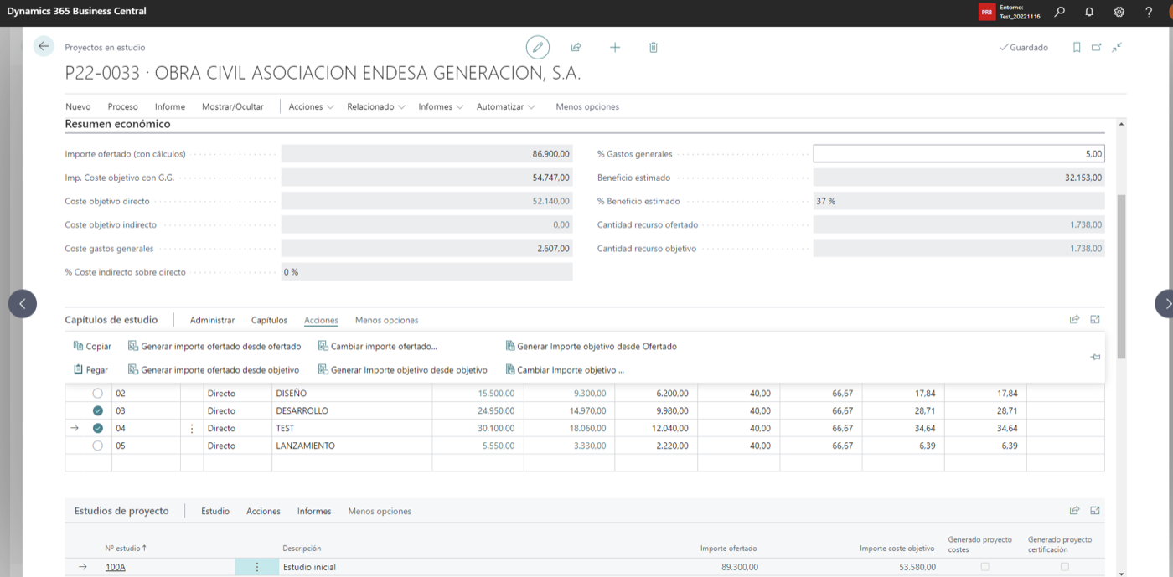This screenshot has width=1173, height=577.
Task: Expand the Relacionado dropdown
Action: [376, 106]
